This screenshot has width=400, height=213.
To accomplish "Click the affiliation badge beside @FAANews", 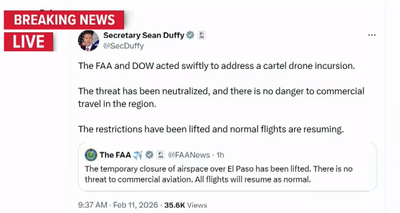I will pyautogui.click(x=161, y=155).
